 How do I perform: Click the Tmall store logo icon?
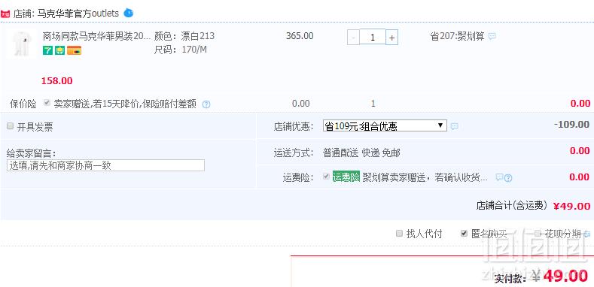(x=5, y=14)
